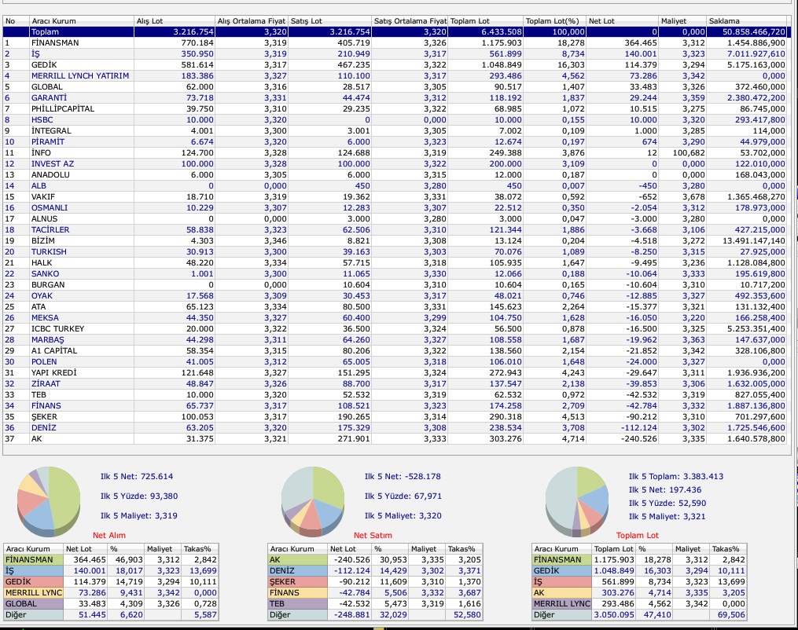798x630 pixels.
Task: Select the "YAPI KREDİ" broker row
Action: tap(395, 373)
